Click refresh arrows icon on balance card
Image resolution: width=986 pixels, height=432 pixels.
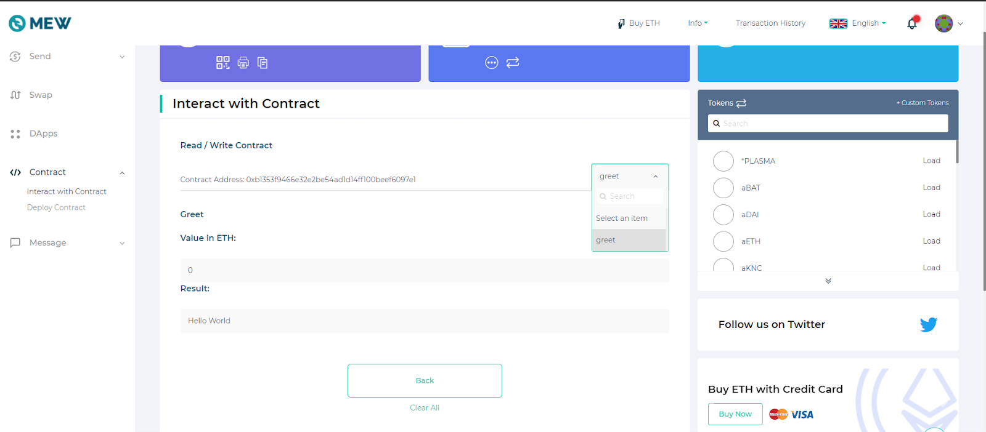click(513, 62)
